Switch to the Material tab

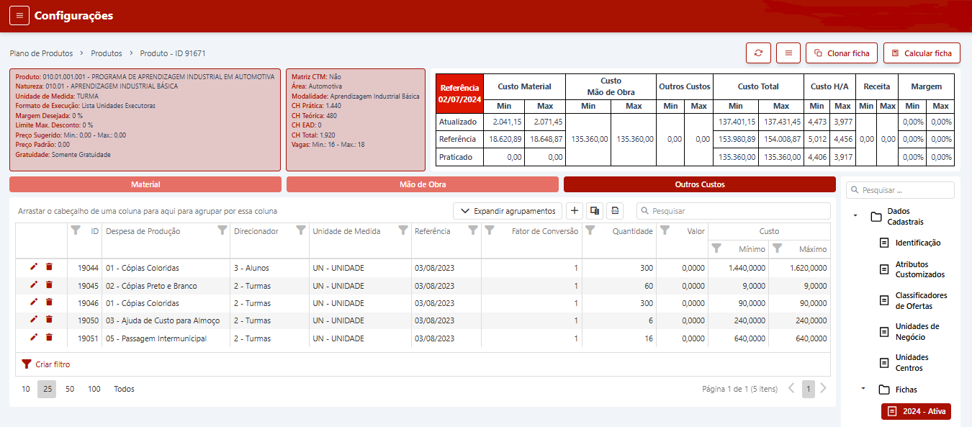[x=145, y=184]
